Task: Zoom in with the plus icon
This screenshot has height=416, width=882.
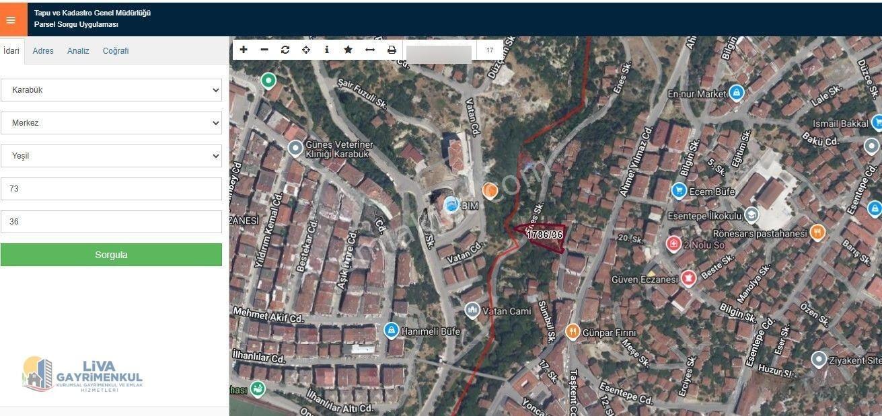Action: [244, 50]
